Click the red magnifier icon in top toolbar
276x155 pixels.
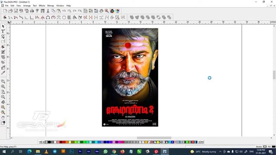(x=107, y=11)
